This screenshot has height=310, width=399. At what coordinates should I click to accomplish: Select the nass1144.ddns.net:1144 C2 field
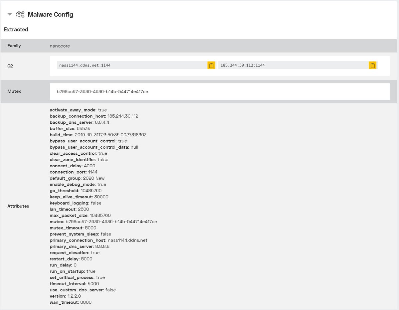132,65
